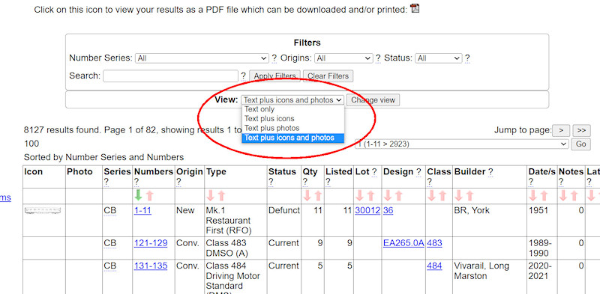Jump to last page with >> button
Screen dimensions: 600x294
click(x=582, y=131)
